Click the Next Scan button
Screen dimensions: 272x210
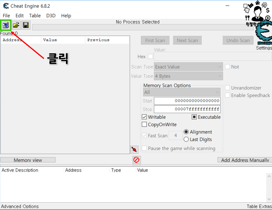187,40
